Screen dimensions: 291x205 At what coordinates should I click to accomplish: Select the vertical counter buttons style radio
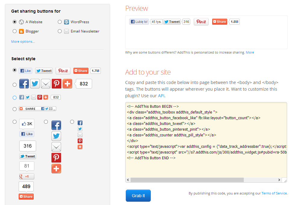[x=14, y=122]
